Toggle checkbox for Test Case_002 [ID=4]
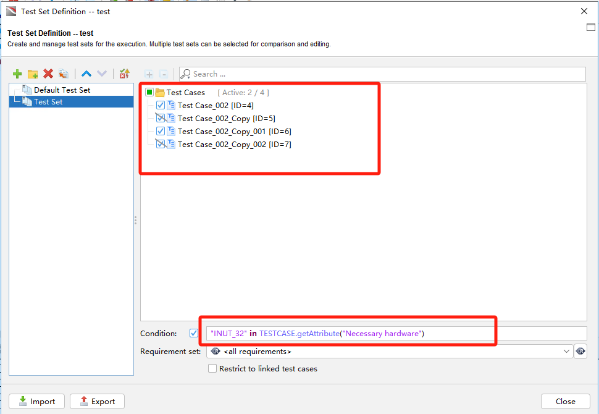Viewport: 599px width, 414px height. click(161, 105)
